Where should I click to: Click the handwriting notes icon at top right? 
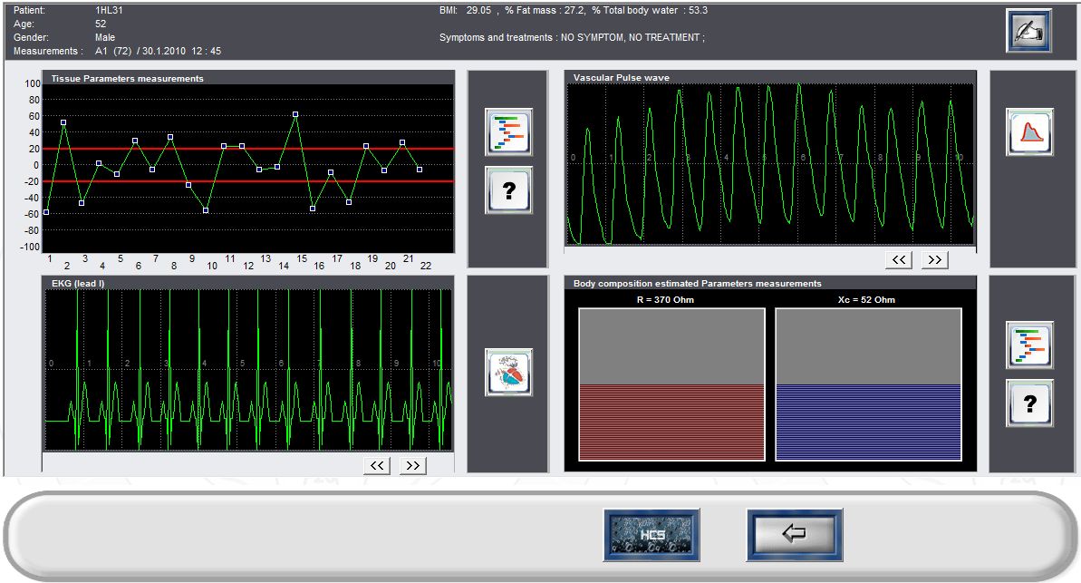1028,31
